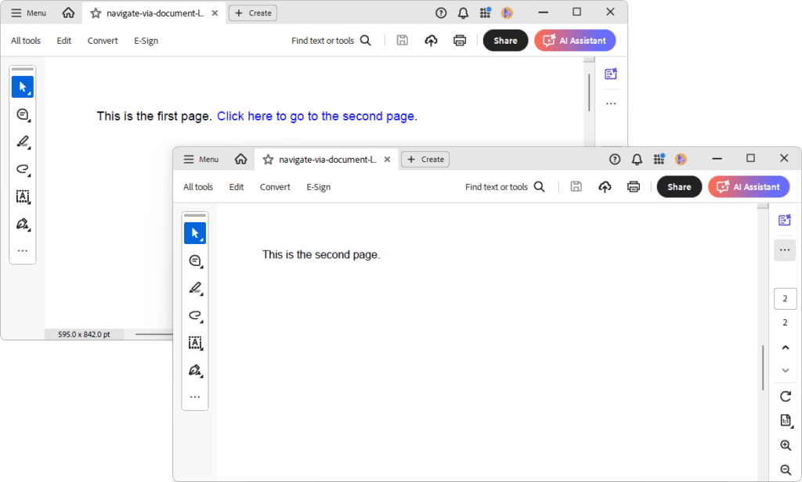Activate the Select text box tool
This screenshot has height=482, width=802.
195,343
